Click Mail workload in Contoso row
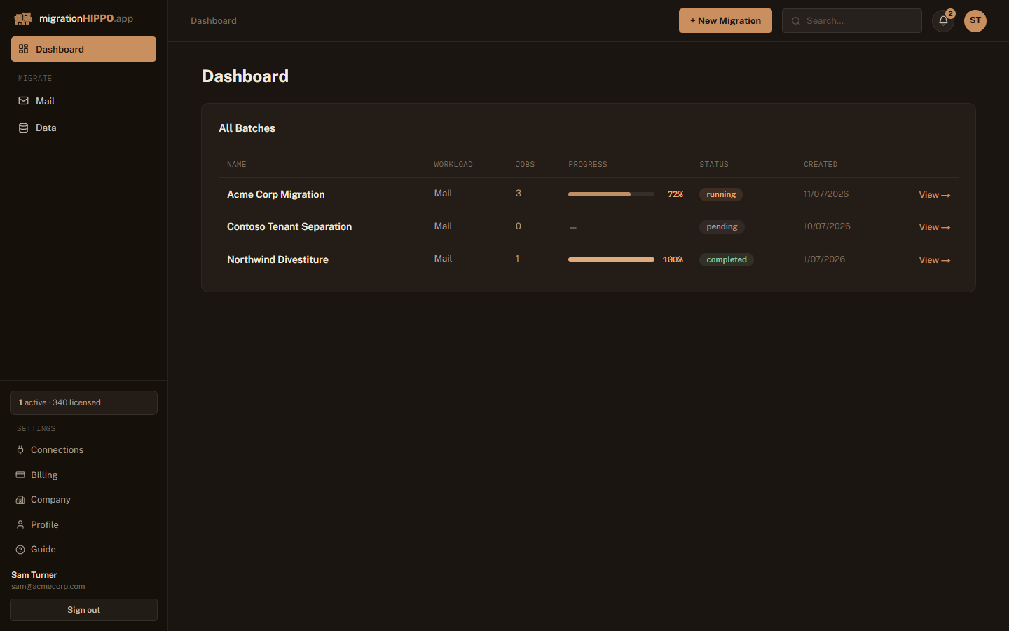 443,226
